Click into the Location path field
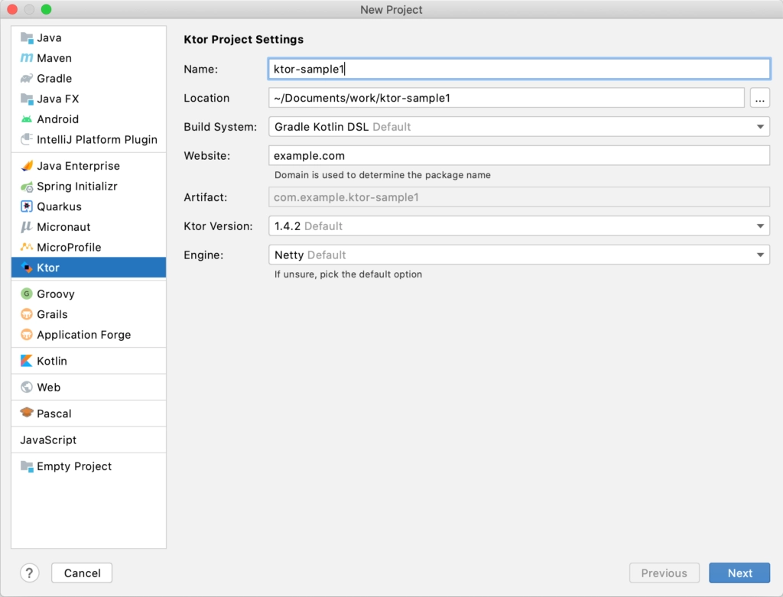Viewport: 783px width, 597px height. pos(506,98)
